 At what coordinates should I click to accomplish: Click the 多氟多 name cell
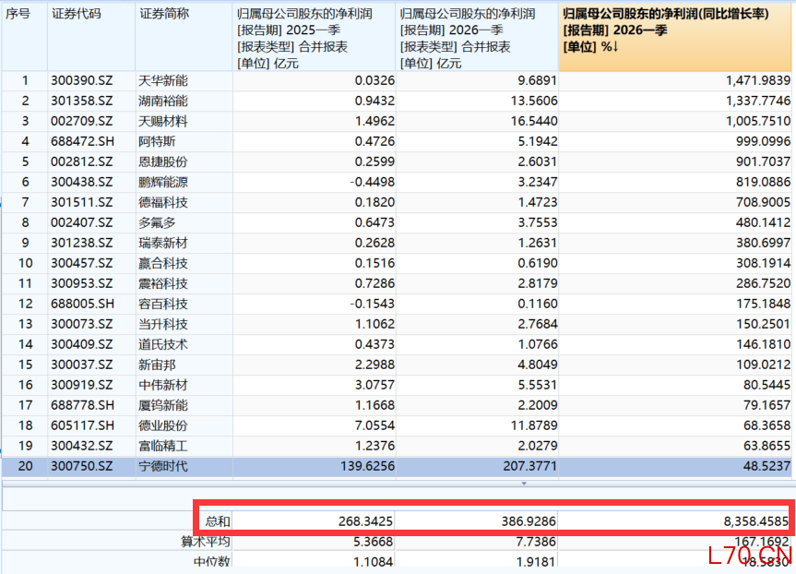point(157,223)
